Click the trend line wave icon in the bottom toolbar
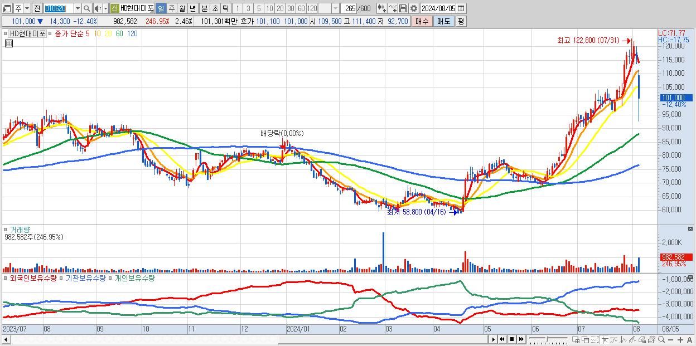Screen dimensions: 696x346 613,340
